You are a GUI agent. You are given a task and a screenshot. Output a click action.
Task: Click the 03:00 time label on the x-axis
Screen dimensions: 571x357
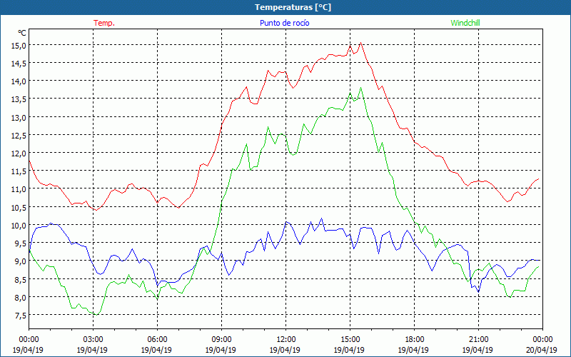[93, 340]
